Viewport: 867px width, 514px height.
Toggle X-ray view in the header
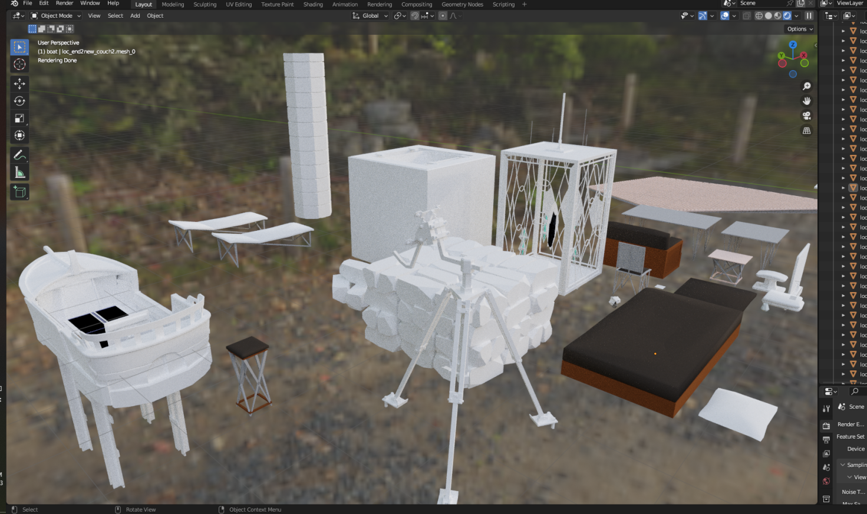[x=747, y=16]
